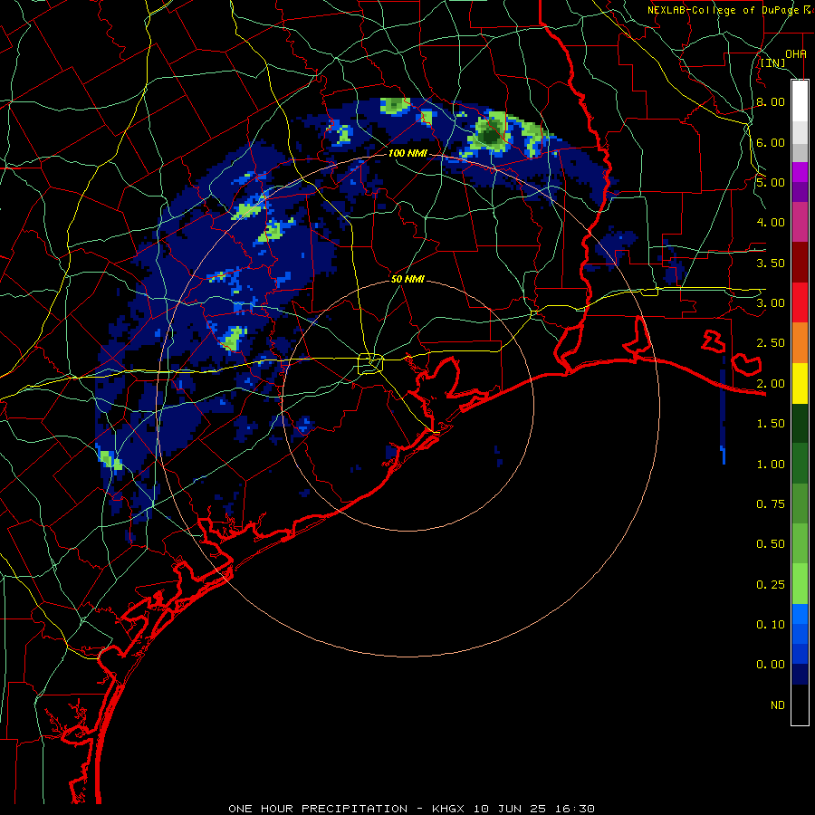Select the bright magenta band near 5.00
The image size is (815, 815).
800,172
